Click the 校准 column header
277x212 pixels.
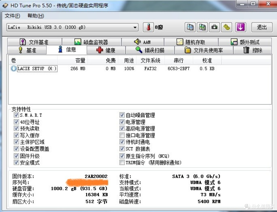tap(207, 61)
